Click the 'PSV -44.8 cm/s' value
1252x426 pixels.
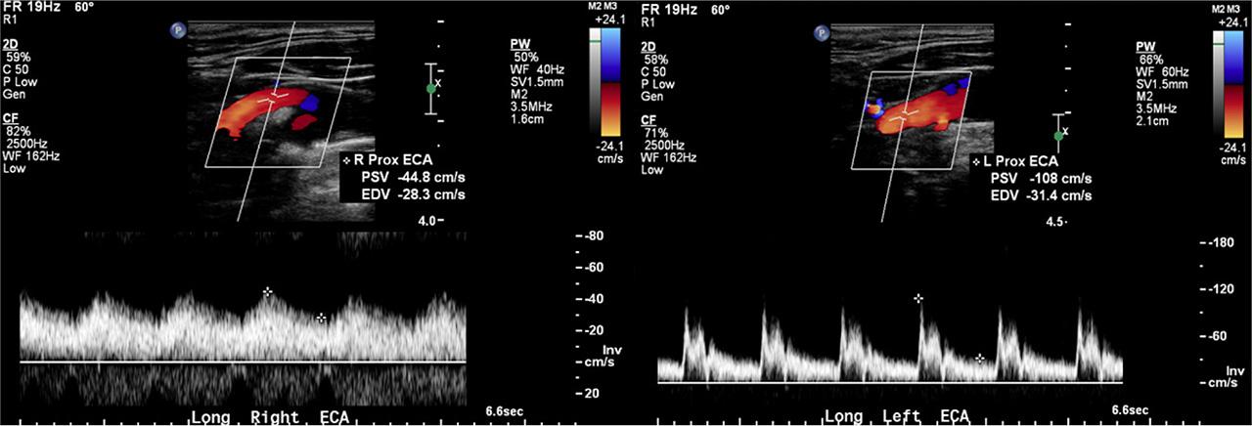[x=415, y=179]
